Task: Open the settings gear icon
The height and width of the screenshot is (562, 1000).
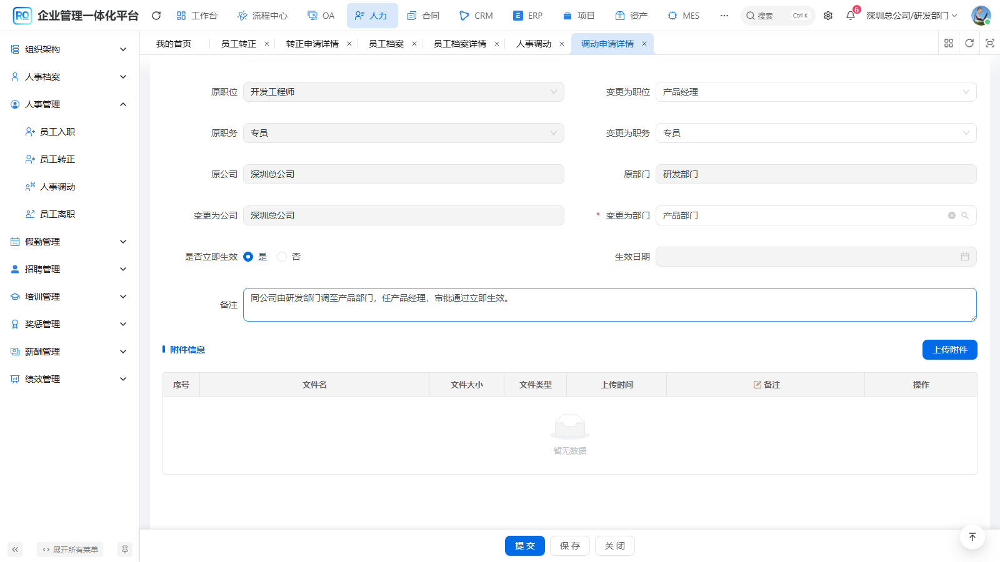Action: pos(828,16)
